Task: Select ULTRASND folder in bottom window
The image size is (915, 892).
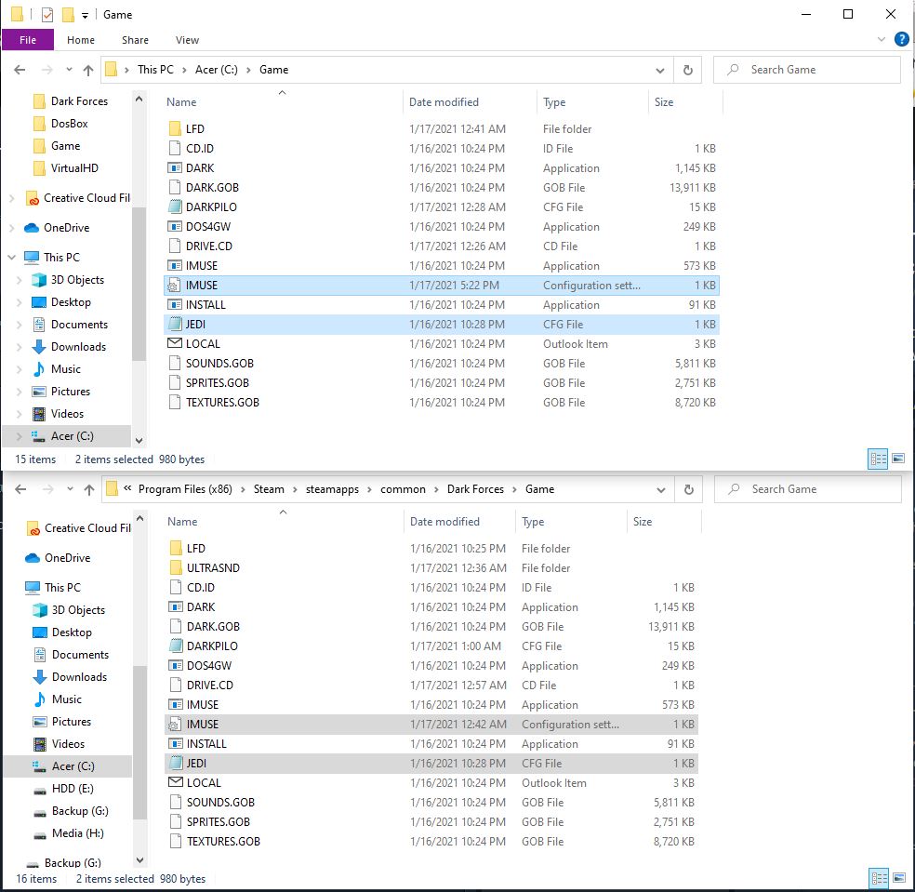Action: pyautogui.click(x=431, y=568)
